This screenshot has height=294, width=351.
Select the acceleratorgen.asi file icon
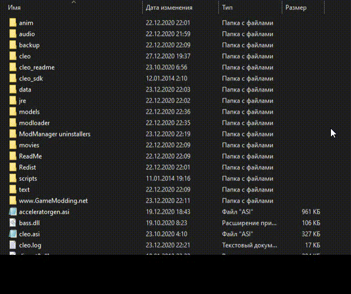[13, 212]
